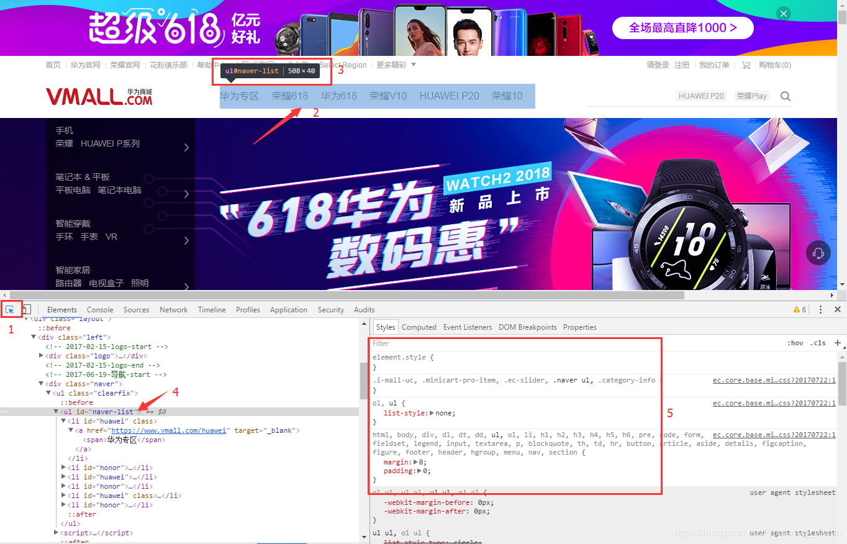Viewport: 847px width, 544px height.
Task: Click the search magnifier on VMALL
Action: point(786,96)
